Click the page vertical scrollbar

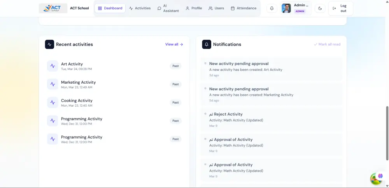pyautogui.click(x=387, y=133)
